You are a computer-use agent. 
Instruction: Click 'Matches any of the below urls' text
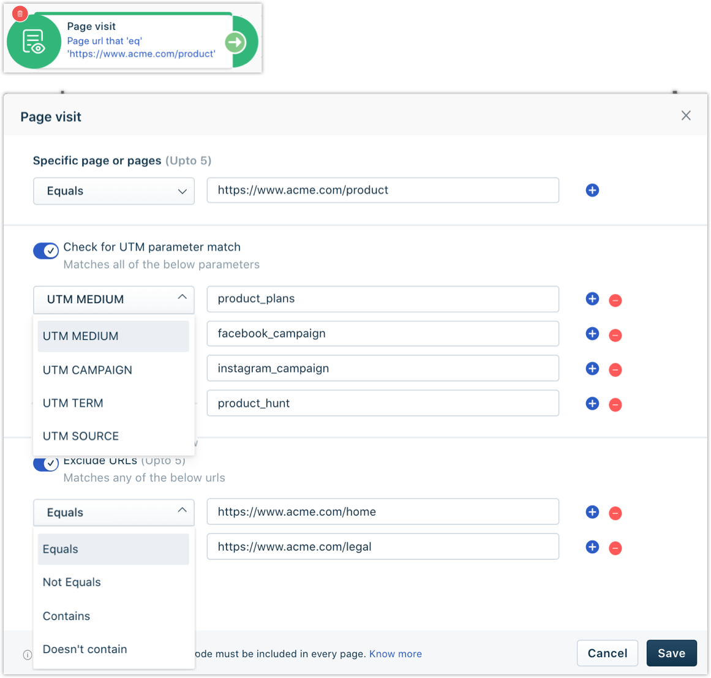[x=144, y=478]
